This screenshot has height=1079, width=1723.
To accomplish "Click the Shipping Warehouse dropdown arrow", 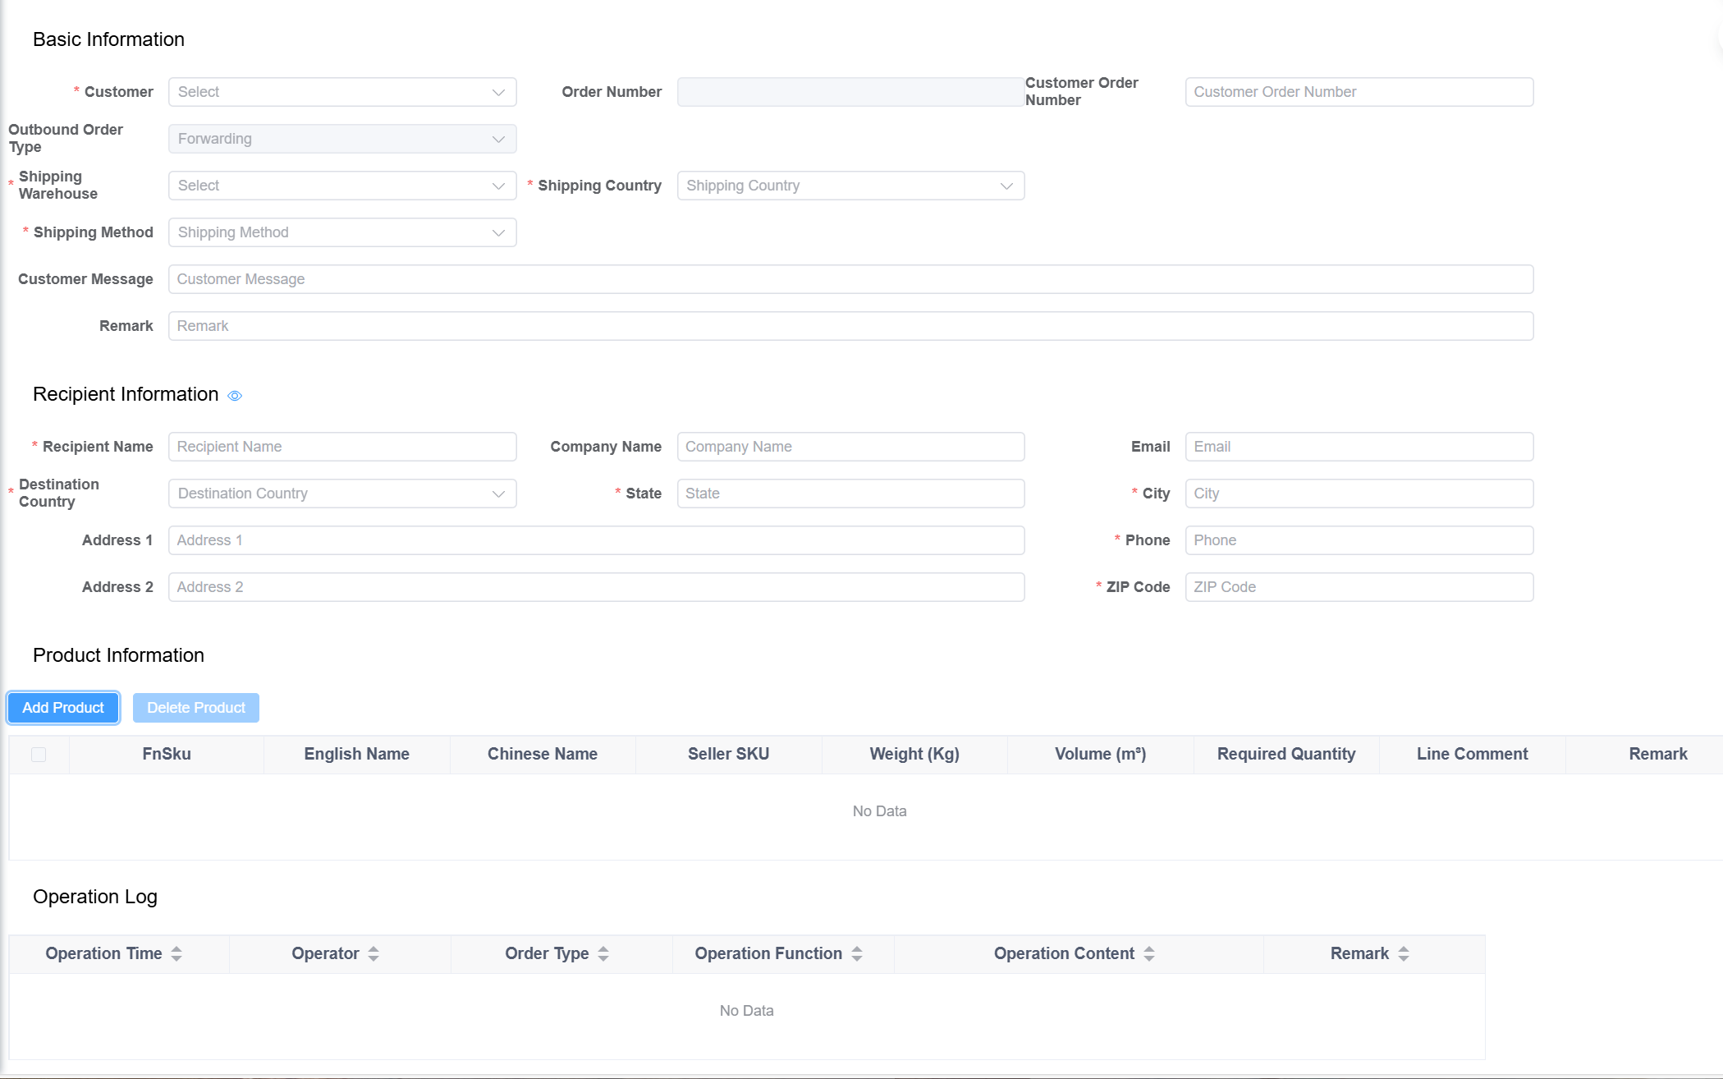I will (x=498, y=186).
